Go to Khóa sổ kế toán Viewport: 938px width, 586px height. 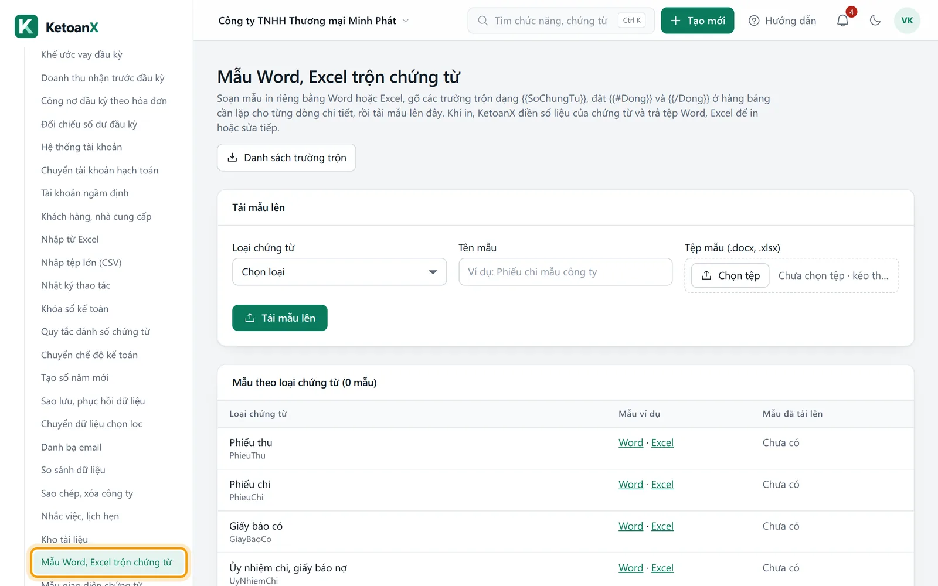(x=74, y=308)
